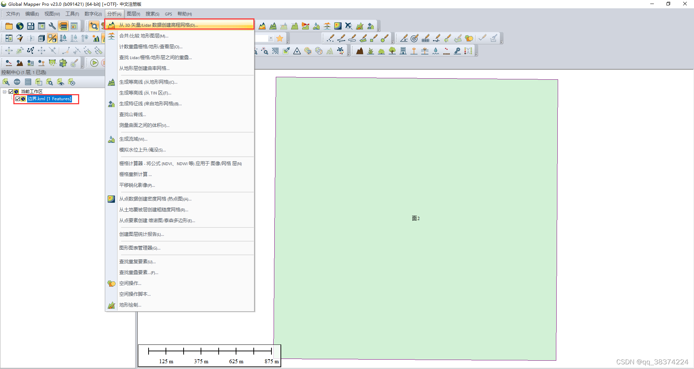Click the attribute table grid icon in Control Center
The height and width of the screenshot is (369, 694).
28,82
